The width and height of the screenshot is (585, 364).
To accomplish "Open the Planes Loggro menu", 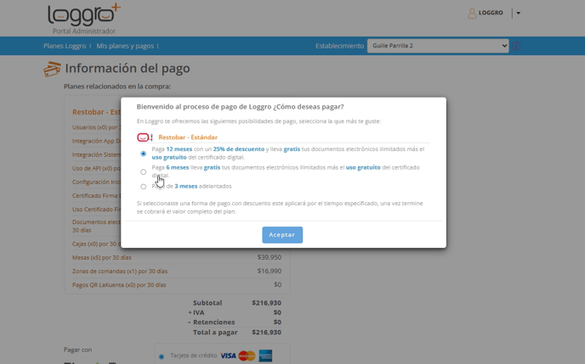I will (65, 46).
